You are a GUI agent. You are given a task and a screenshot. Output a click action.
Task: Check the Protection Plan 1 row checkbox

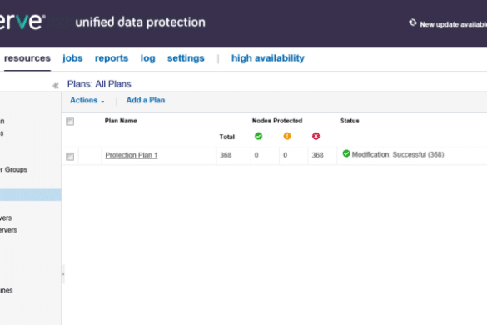70,156
